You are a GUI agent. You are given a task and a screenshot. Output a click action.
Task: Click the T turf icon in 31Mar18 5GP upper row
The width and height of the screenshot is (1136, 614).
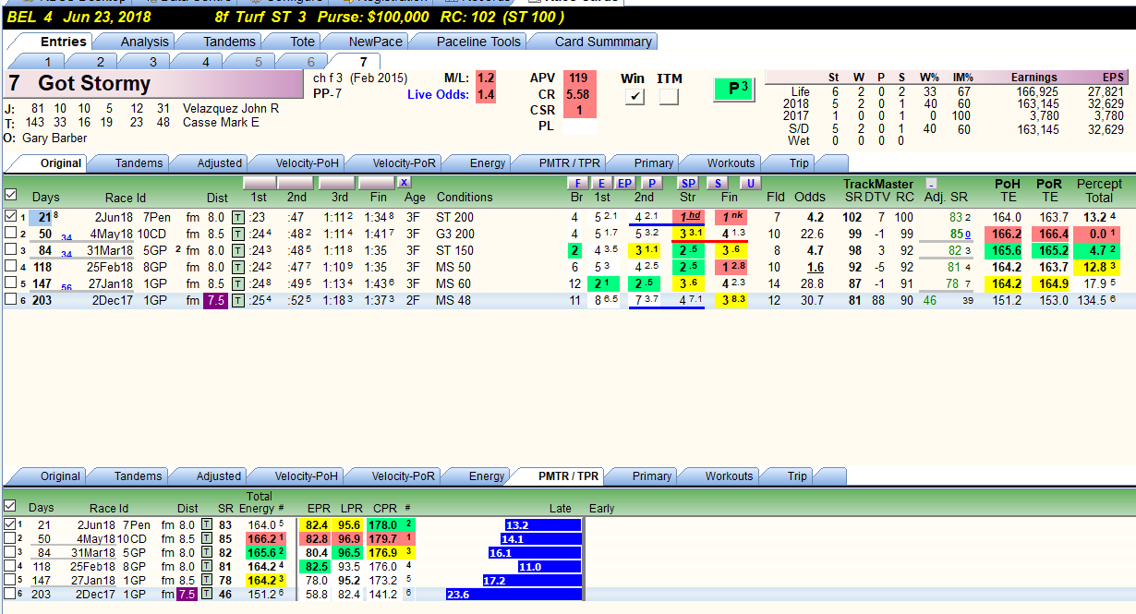(237, 250)
